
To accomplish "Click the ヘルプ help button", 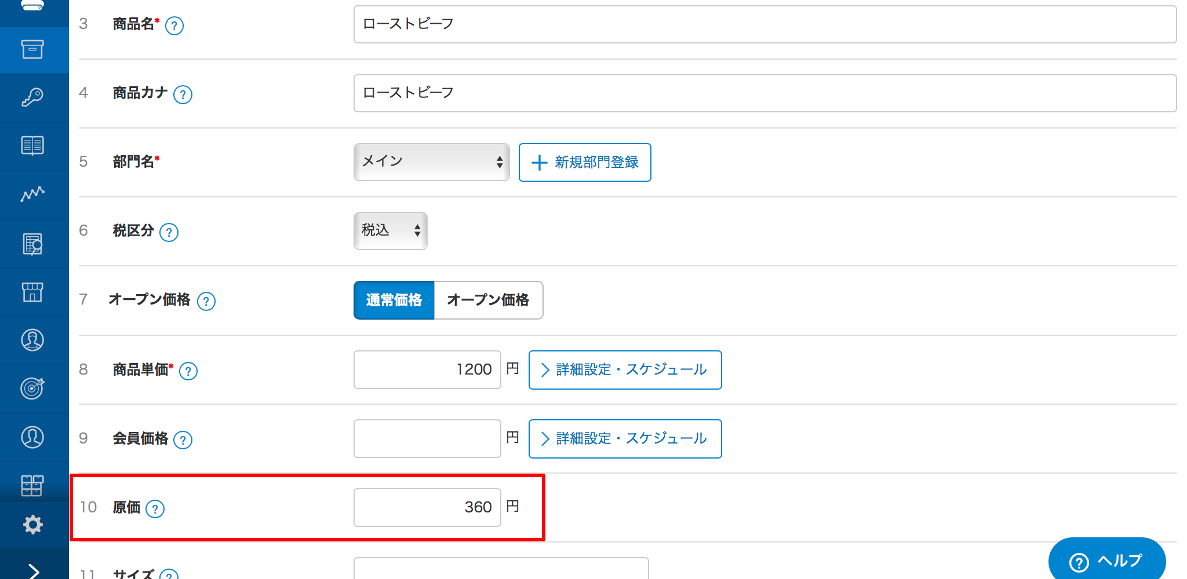I will (1106, 560).
